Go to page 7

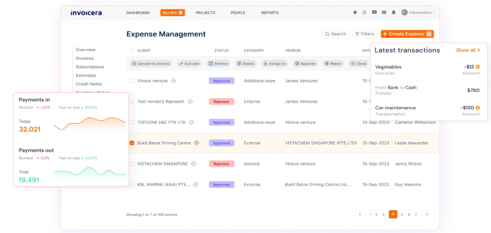pos(416,214)
